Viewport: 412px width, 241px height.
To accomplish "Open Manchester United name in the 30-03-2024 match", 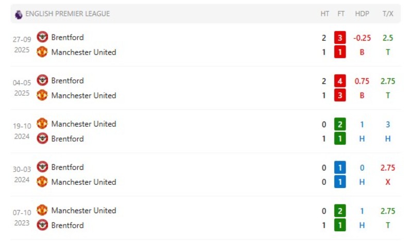I will (83, 182).
